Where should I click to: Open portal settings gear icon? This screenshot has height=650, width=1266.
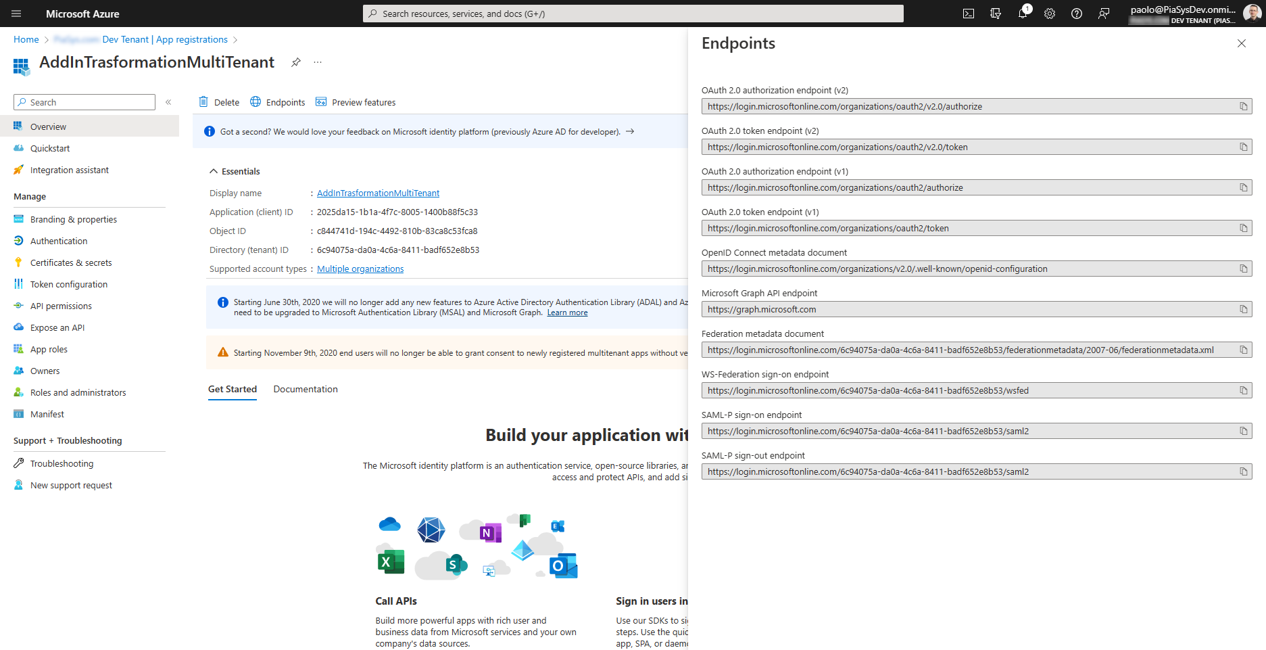pyautogui.click(x=1050, y=14)
